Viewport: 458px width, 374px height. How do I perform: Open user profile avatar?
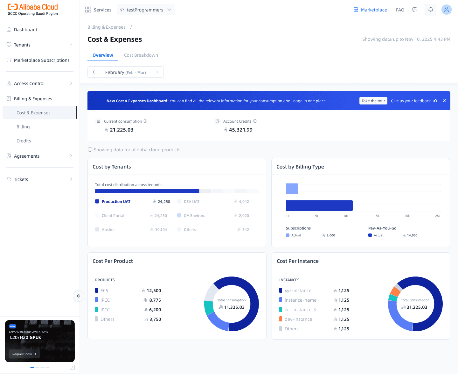(x=447, y=10)
